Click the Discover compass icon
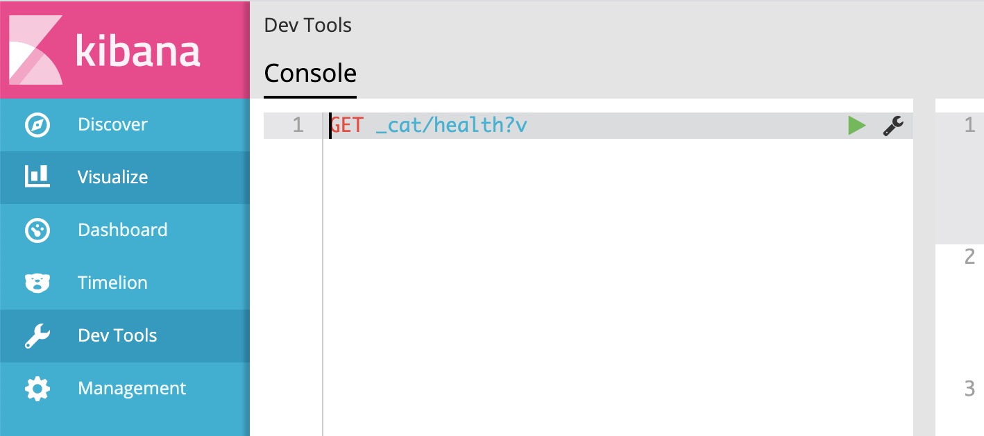Image resolution: width=984 pixels, height=436 pixels. pyautogui.click(x=37, y=125)
